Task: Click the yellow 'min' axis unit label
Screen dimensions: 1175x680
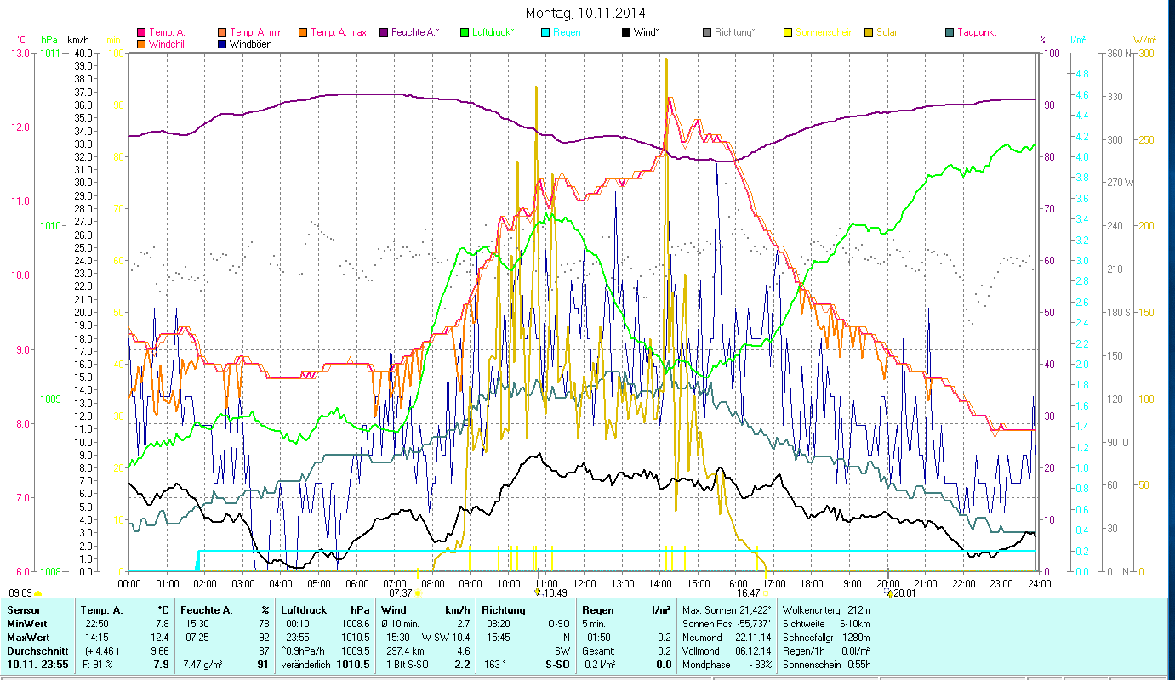Action: [x=113, y=40]
